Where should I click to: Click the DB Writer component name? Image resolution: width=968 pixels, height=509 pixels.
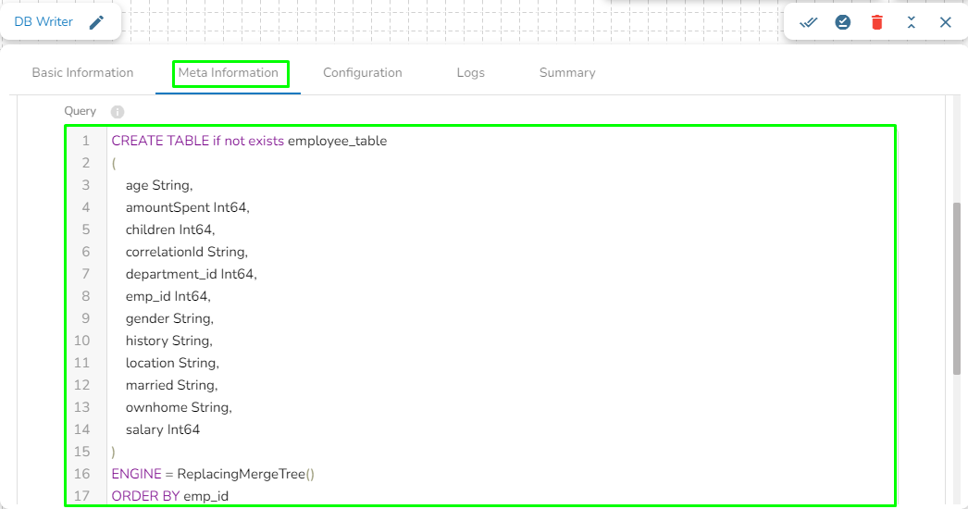(43, 21)
